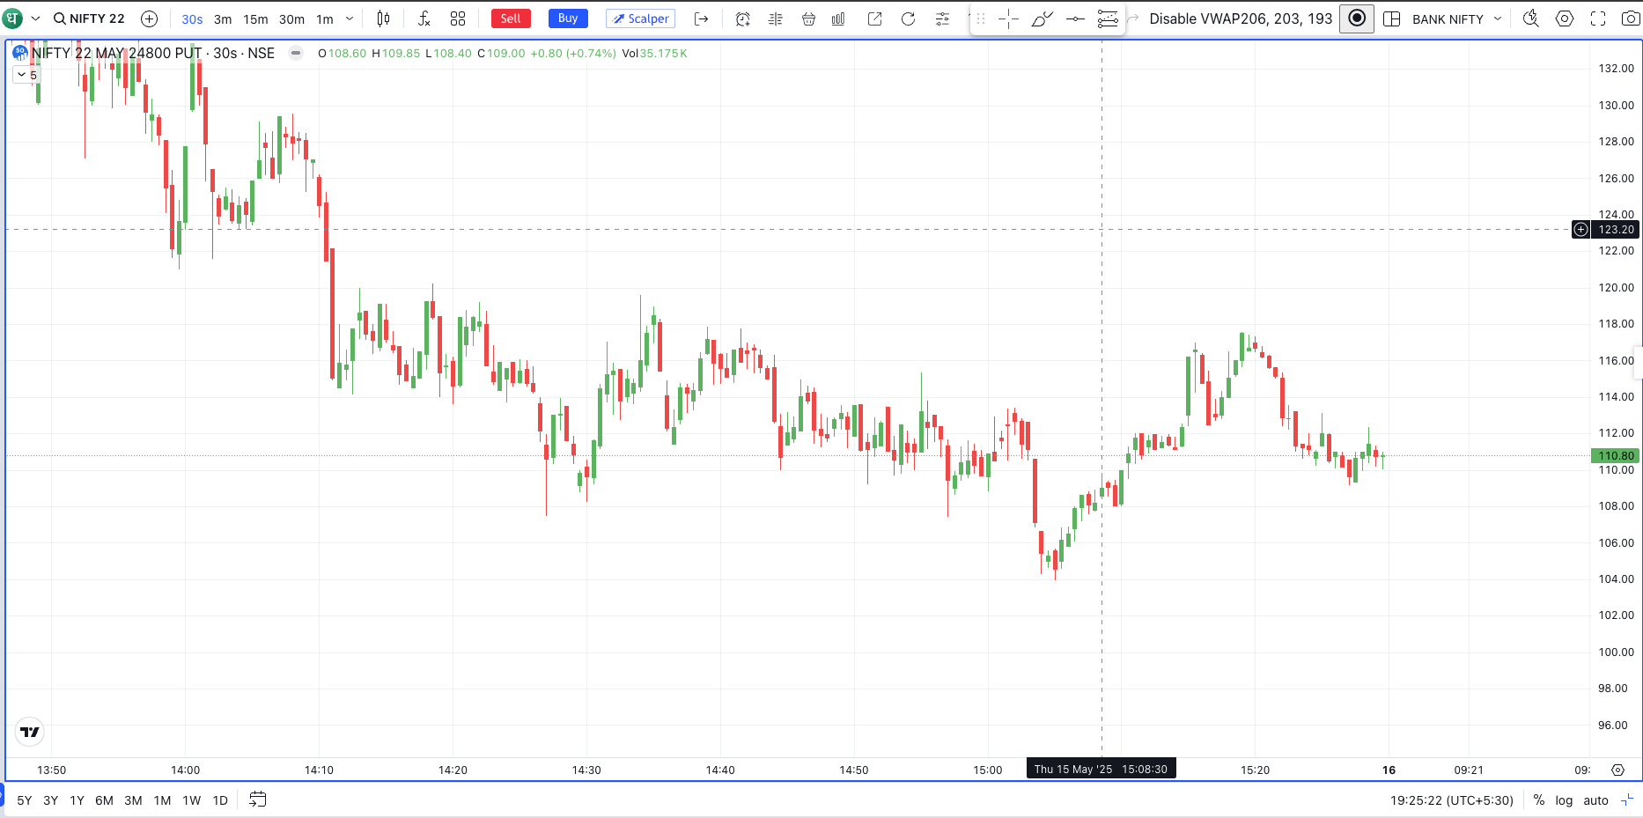1643x818 pixels.
Task: Open the quick search lightning icon
Action: 1531,18
